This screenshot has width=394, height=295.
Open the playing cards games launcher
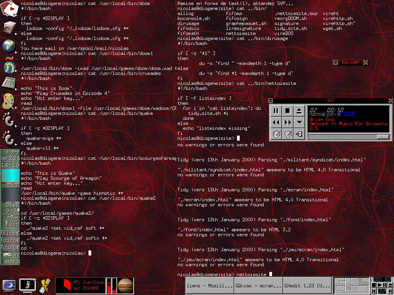[x=9, y=8]
